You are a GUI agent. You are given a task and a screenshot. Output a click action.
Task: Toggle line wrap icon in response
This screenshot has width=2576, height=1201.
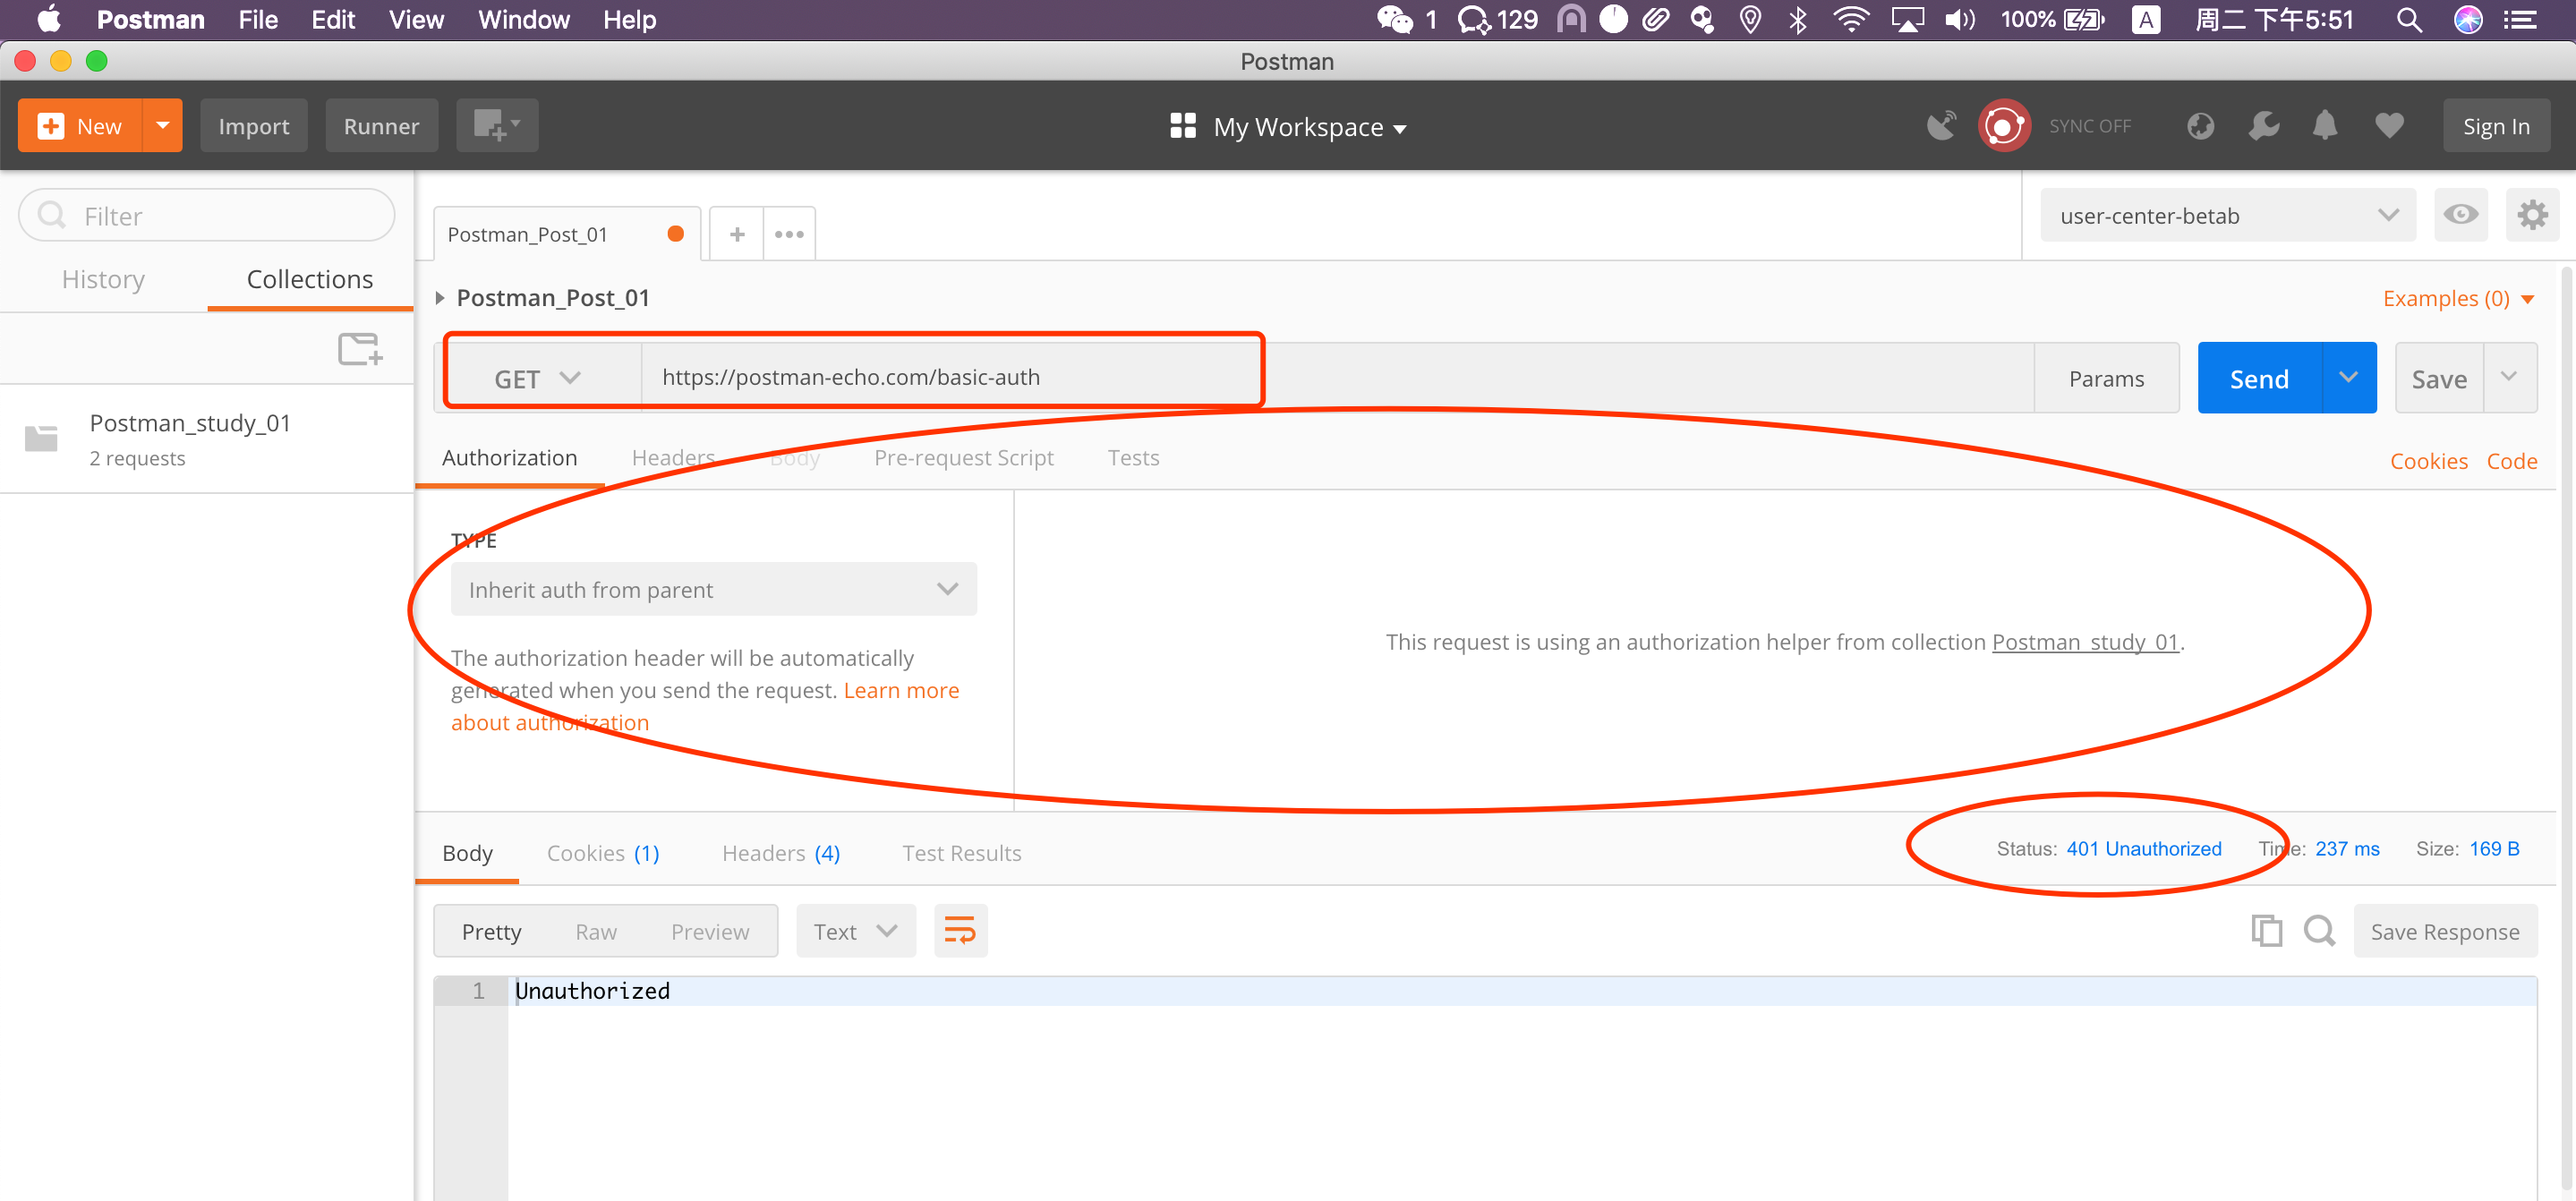point(960,931)
